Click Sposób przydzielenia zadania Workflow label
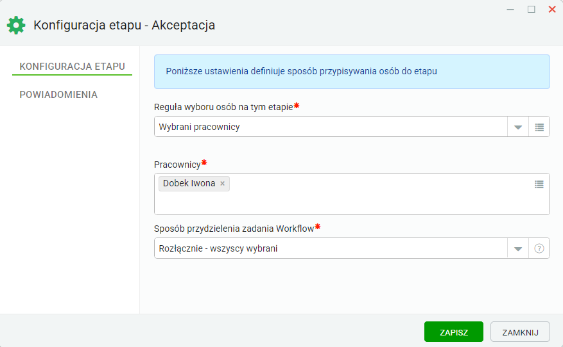 [234, 229]
